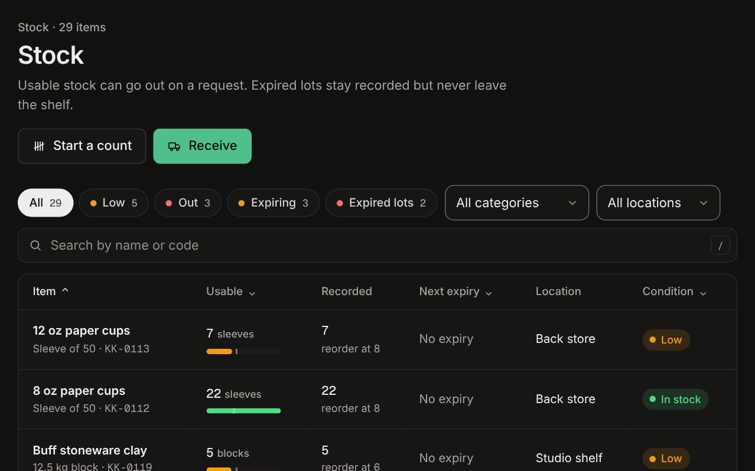755x471 pixels.
Task: Click the usable bar for Buff stoneware clay
Action: click(x=243, y=469)
